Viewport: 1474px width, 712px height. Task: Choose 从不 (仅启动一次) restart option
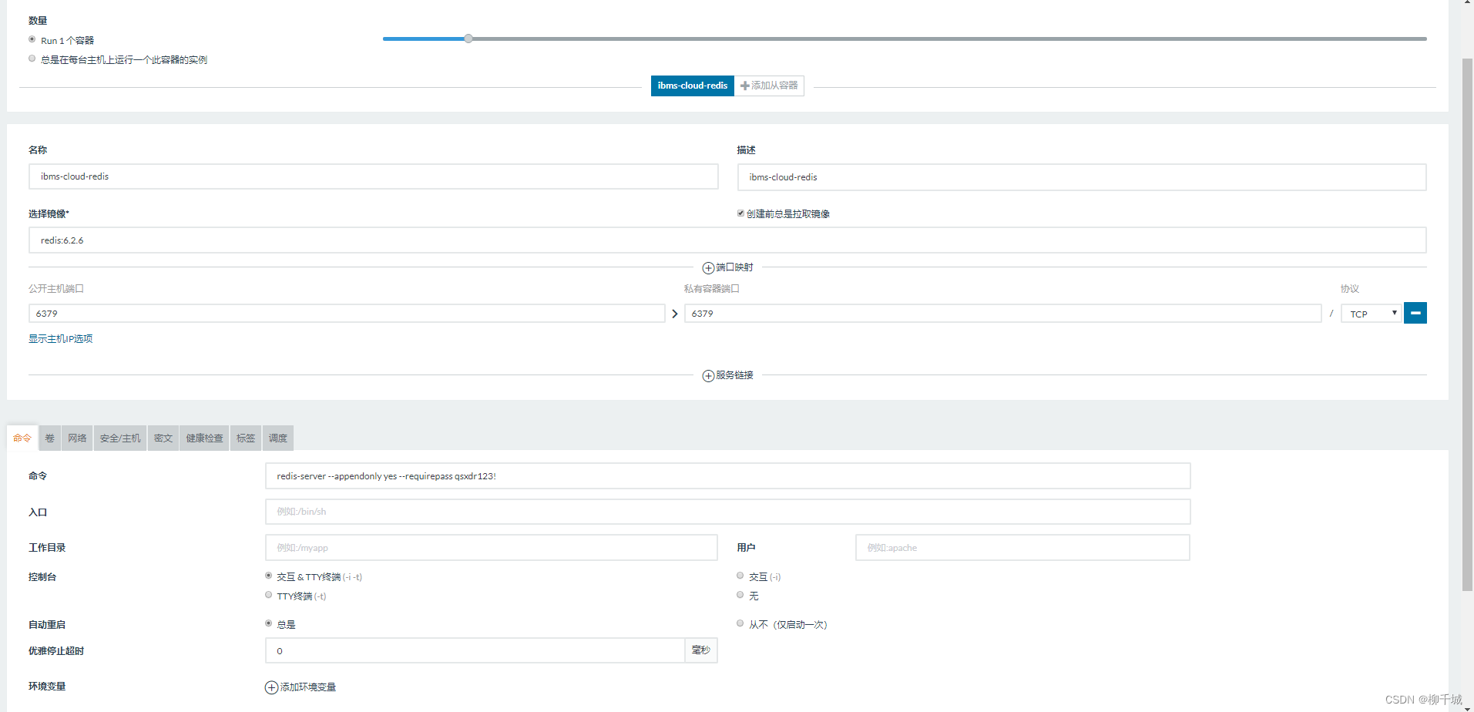(x=740, y=623)
